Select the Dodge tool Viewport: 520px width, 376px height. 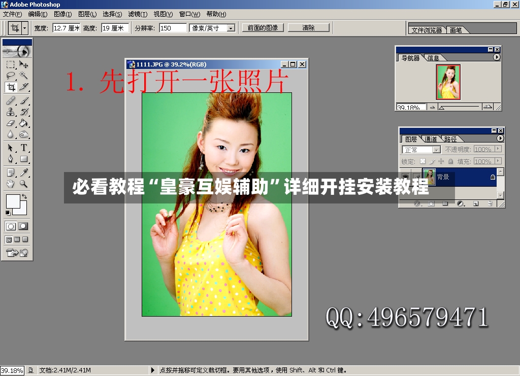point(23,134)
